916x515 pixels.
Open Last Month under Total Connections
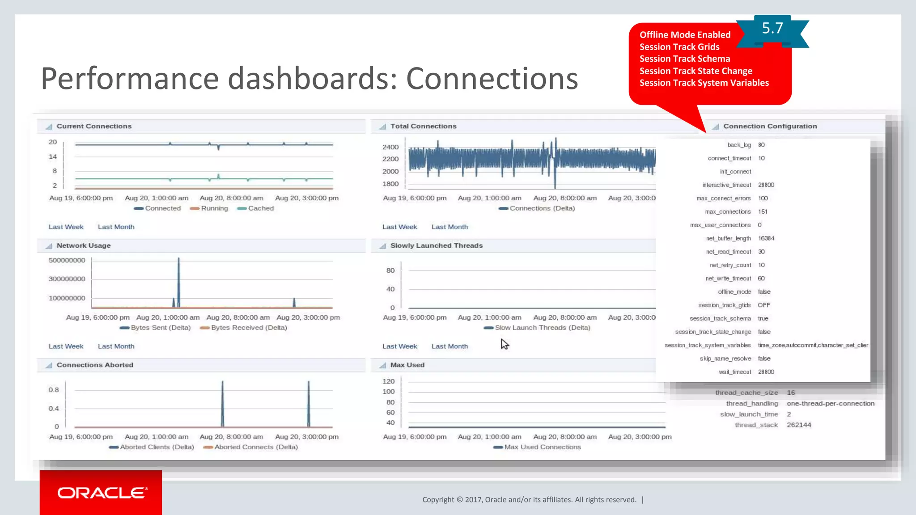point(450,227)
